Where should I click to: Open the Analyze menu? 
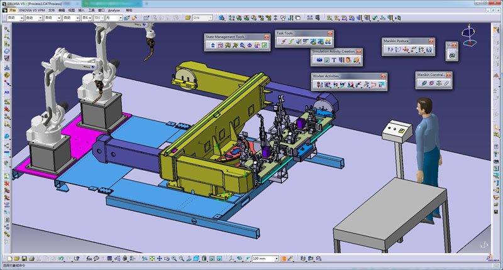point(114,11)
